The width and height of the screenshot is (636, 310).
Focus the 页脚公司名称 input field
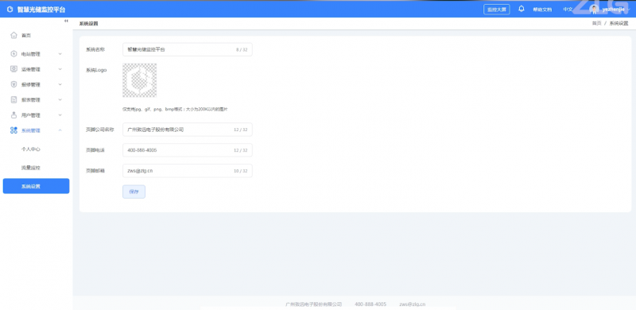click(188, 130)
